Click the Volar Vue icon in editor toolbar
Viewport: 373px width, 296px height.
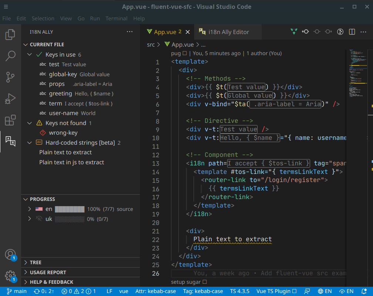[294, 32]
